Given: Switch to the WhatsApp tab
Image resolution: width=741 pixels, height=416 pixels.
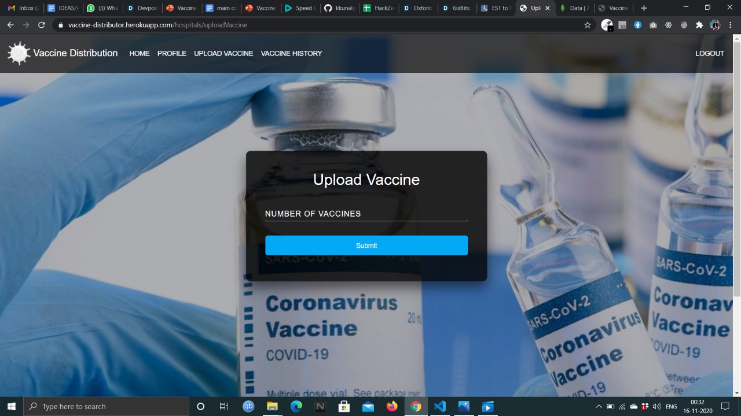Looking at the screenshot, I should click(102, 8).
